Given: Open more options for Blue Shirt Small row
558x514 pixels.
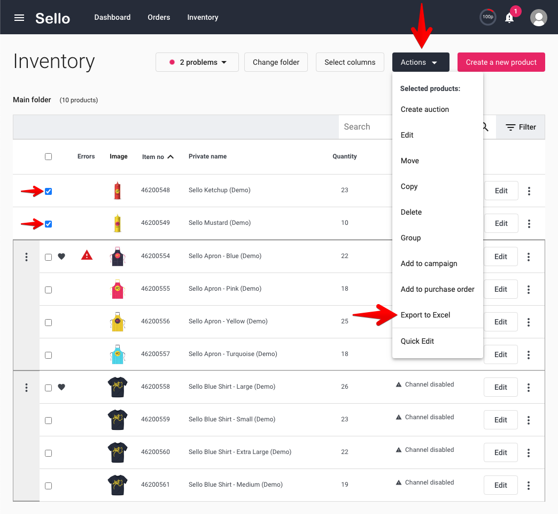Looking at the screenshot, I should (x=529, y=420).
